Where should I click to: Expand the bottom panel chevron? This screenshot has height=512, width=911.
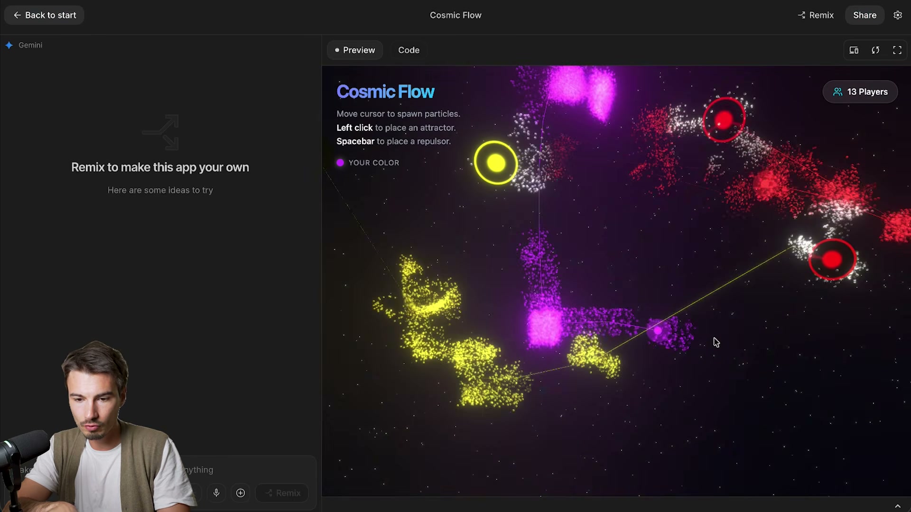pyautogui.click(x=898, y=506)
